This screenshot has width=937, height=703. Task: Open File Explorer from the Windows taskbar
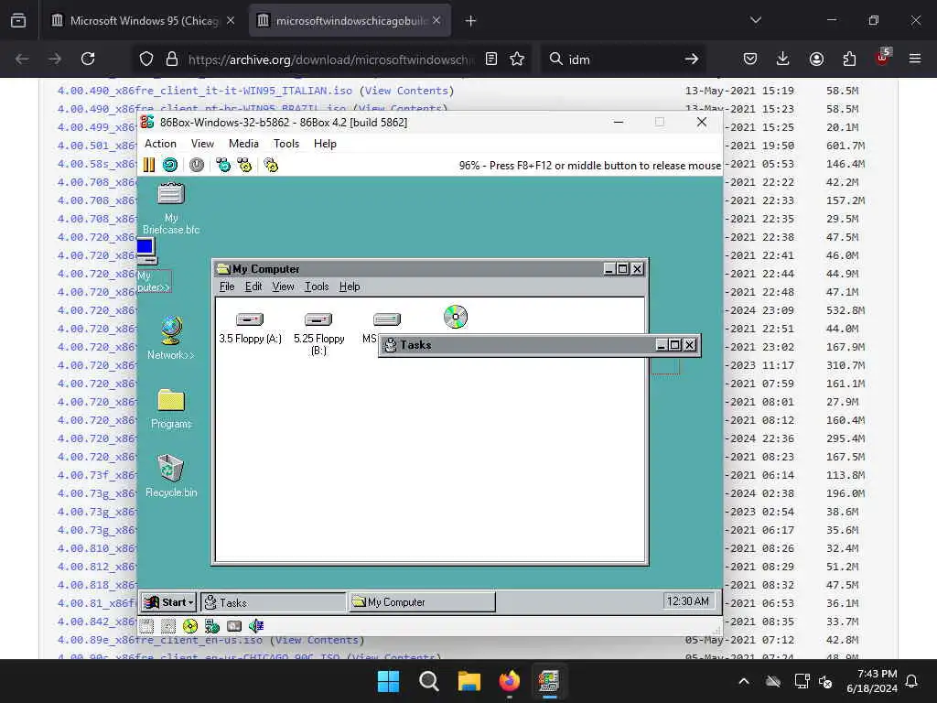click(469, 681)
